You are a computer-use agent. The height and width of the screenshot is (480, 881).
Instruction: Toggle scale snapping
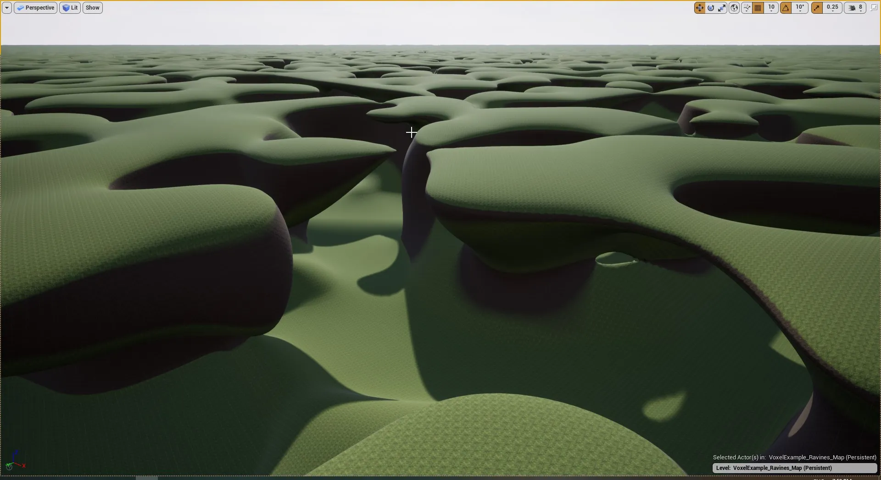817,8
